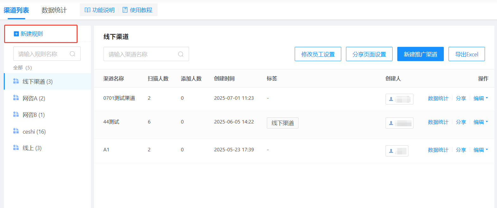Switch to the 数据统计 tab
Viewport: 497px width, 208px height.
coord(54,10)
